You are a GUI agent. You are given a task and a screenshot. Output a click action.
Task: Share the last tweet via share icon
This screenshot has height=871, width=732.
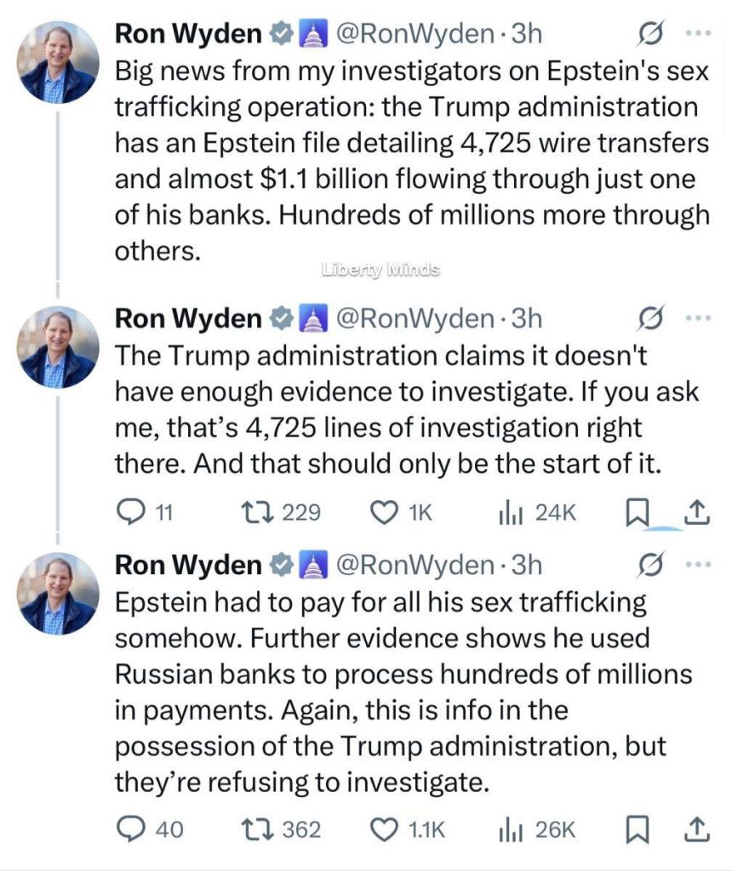coord(697,830)
